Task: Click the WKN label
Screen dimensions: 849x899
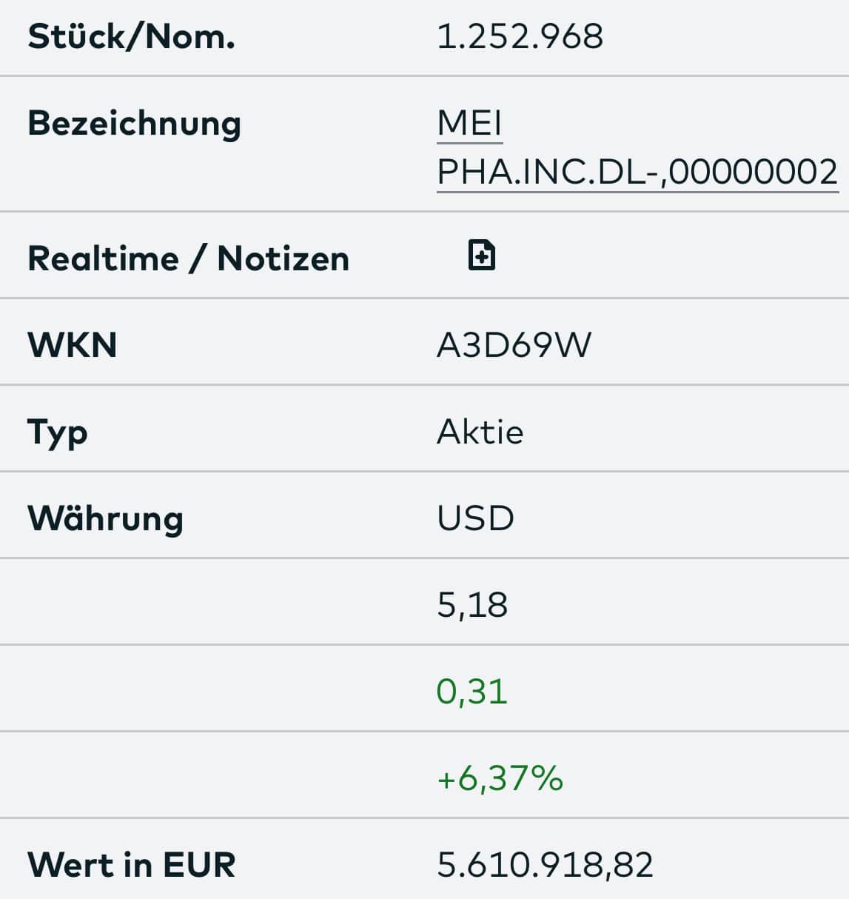Action: 73,345
